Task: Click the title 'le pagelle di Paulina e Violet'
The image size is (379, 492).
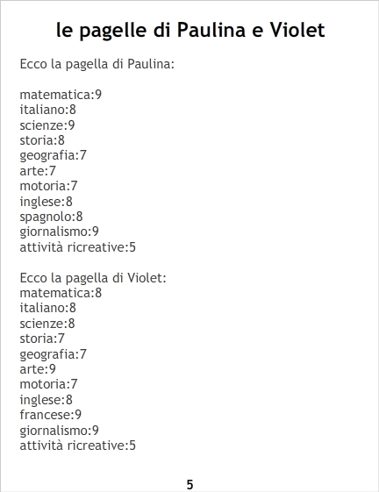Action: (190, 31)
